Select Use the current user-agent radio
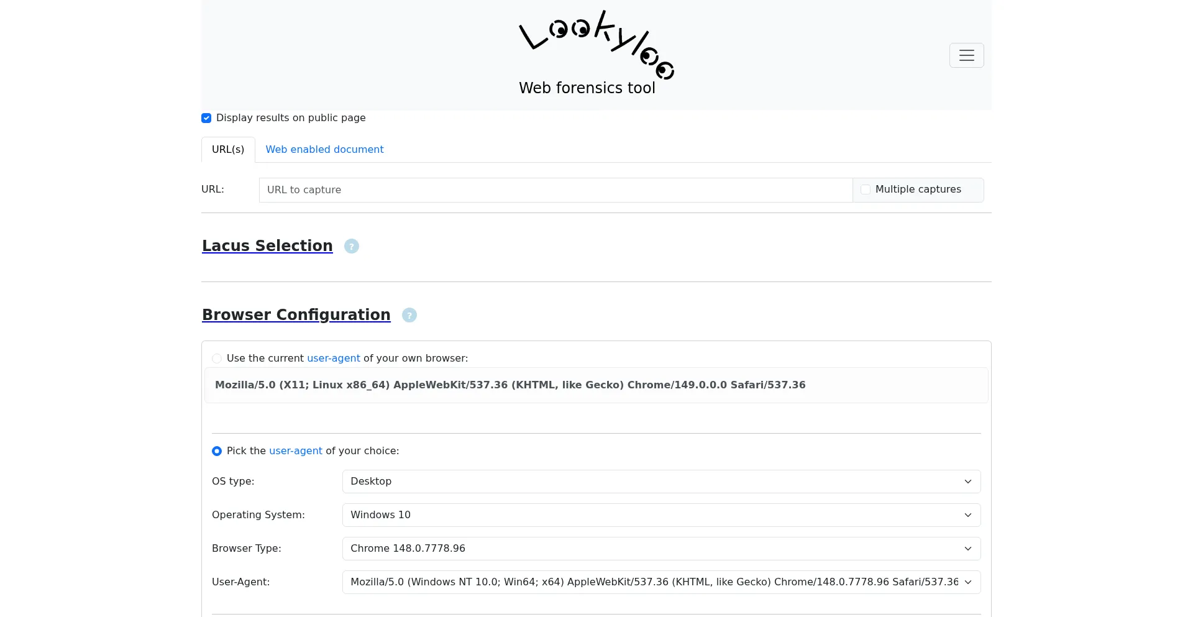Screen dimensions: 1193x617 click(x=217, y=359)
